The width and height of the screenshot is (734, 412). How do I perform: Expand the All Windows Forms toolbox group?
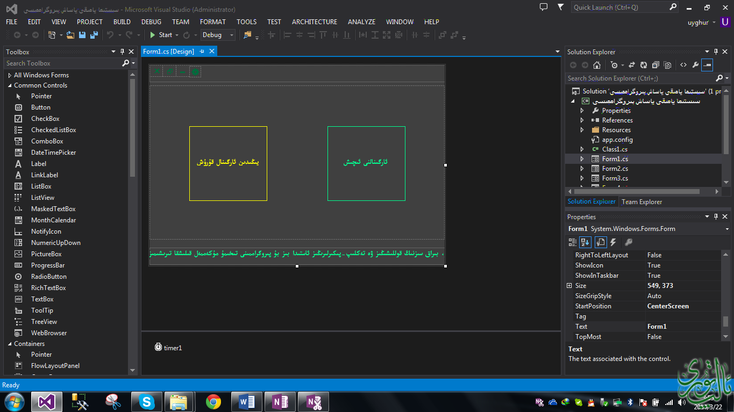tap(10, 75)
